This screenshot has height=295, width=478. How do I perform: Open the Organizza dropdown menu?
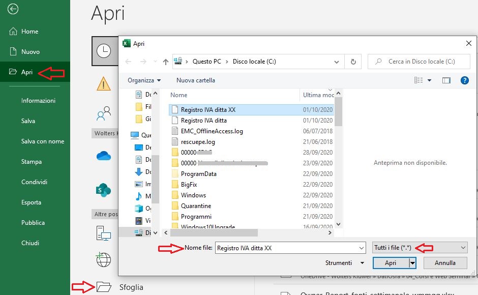144,80
